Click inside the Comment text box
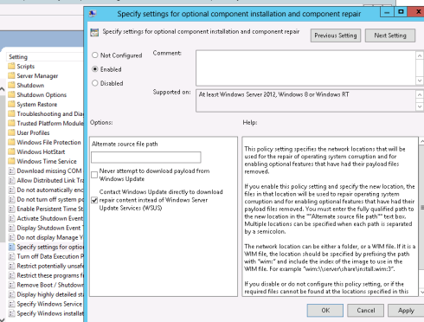Screen dimensions: 424x322 [305, 68]
